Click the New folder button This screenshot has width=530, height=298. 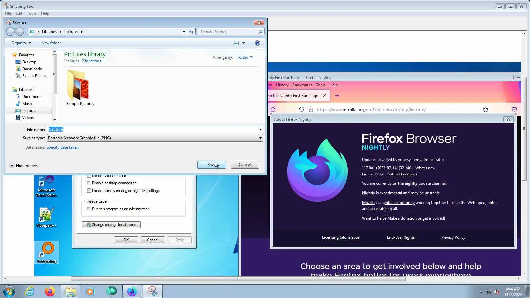[x=51, y=43]
